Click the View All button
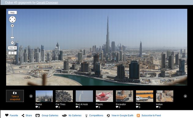This screenshot has width=193, height=118. coord(13,48)
